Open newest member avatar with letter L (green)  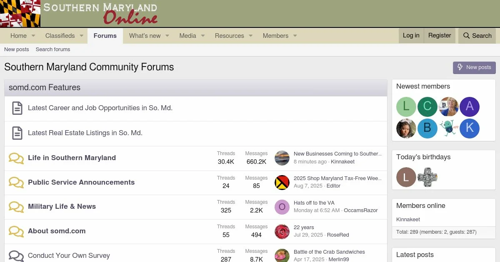pos(406,107)
